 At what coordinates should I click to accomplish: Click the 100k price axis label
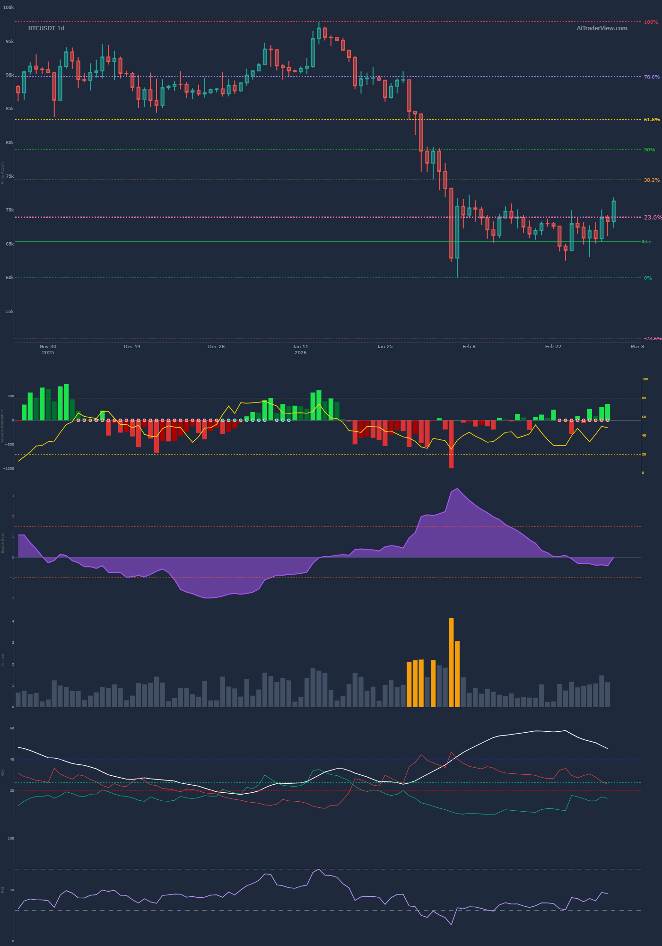[x=9, y=8]
